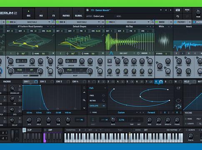
Task: Select RETRIG LFO trigger mode
Action: (97, 100)
